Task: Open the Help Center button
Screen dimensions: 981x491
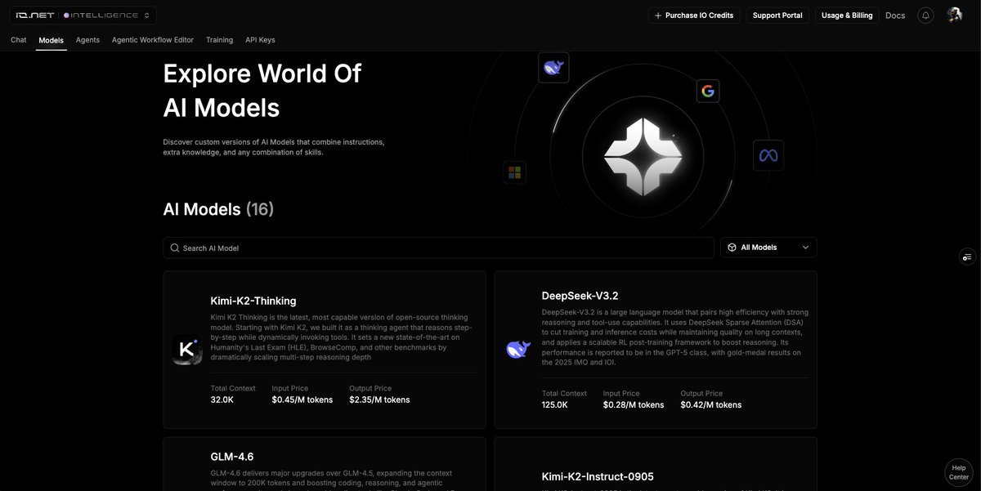Action: point(959,472)
